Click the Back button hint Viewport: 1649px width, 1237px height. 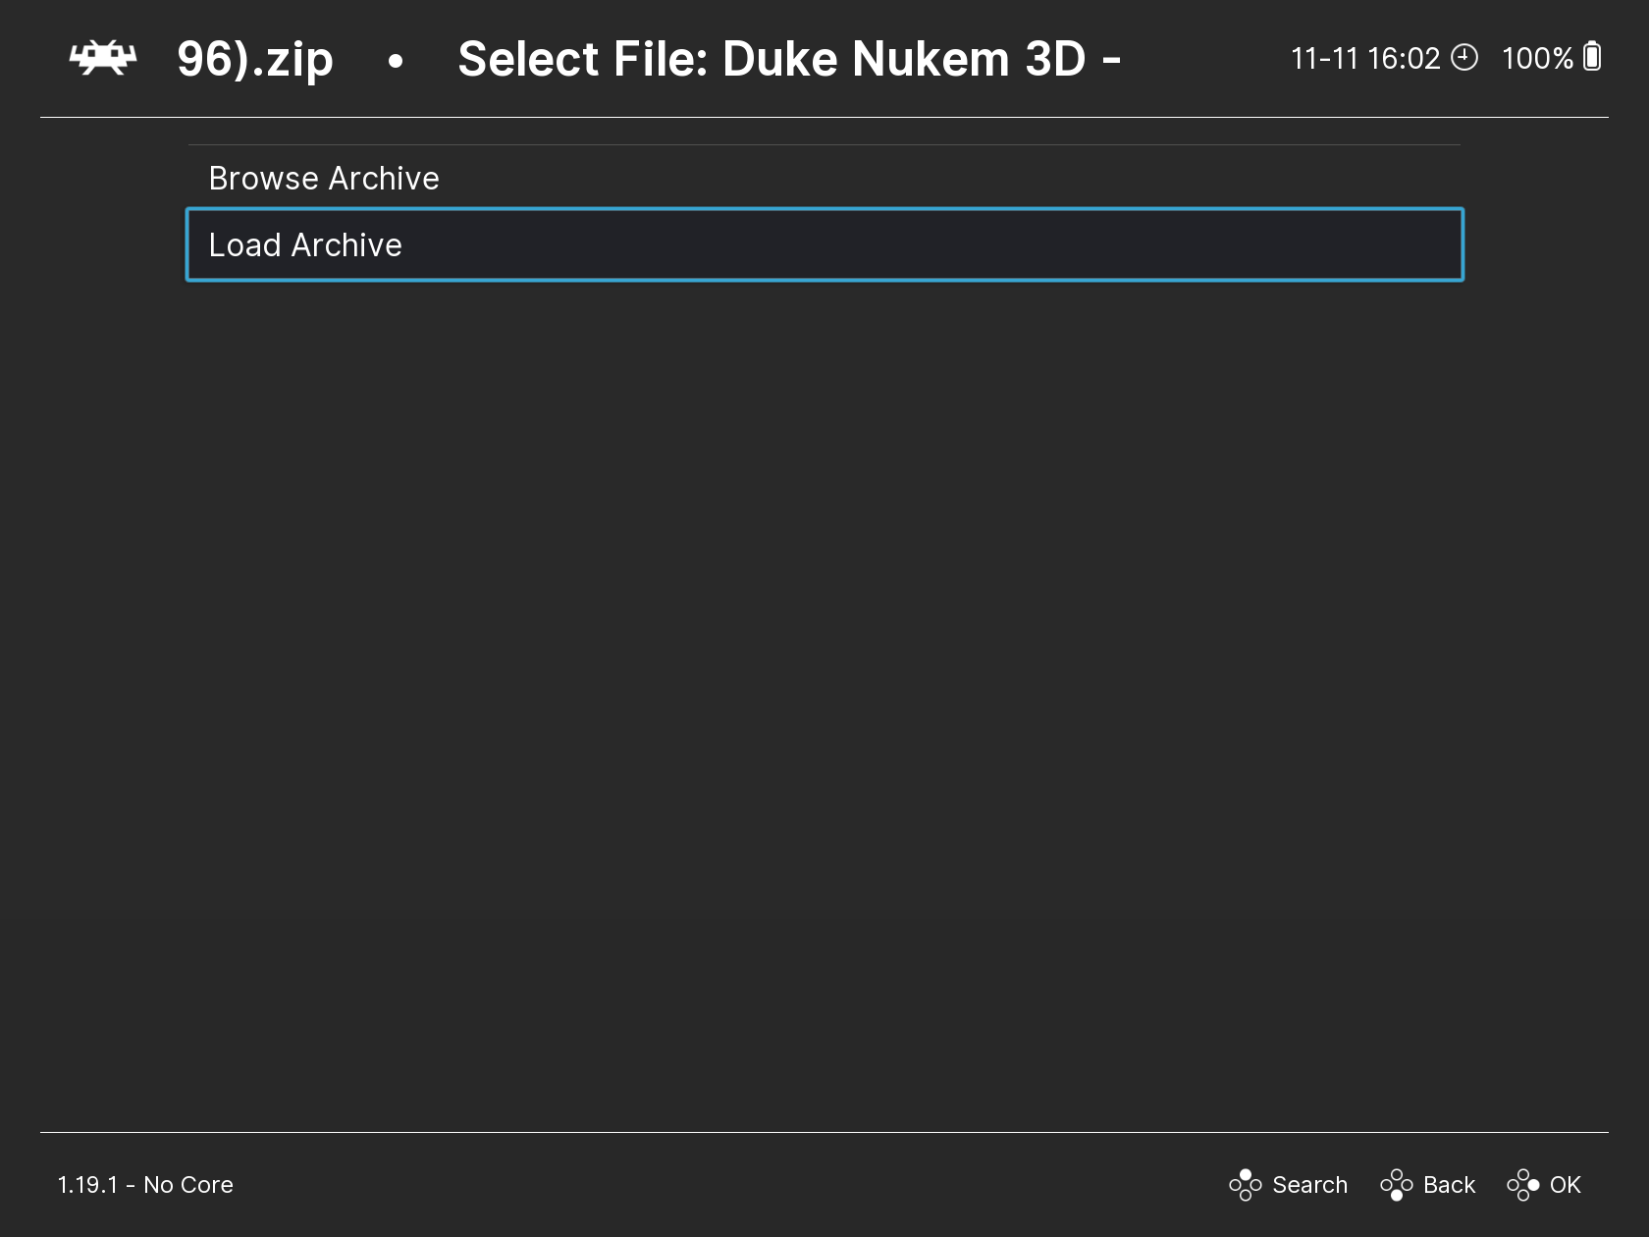point(1427,1185)
